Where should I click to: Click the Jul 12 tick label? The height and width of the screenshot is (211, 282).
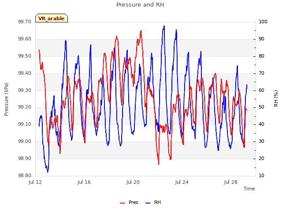click(35, 182)
